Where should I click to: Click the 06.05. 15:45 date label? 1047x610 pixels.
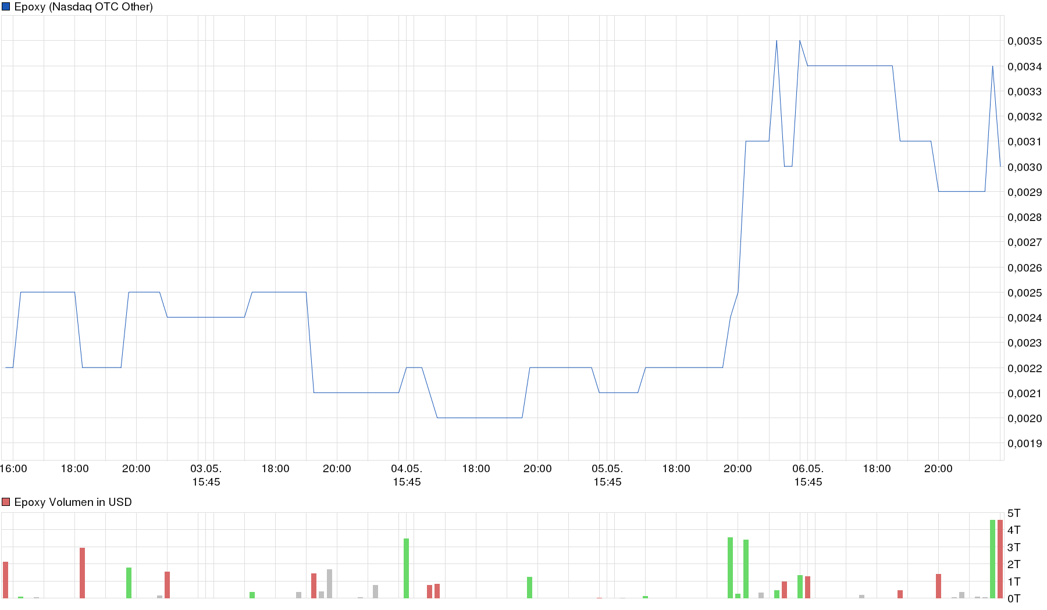click(x=808, y=475)
